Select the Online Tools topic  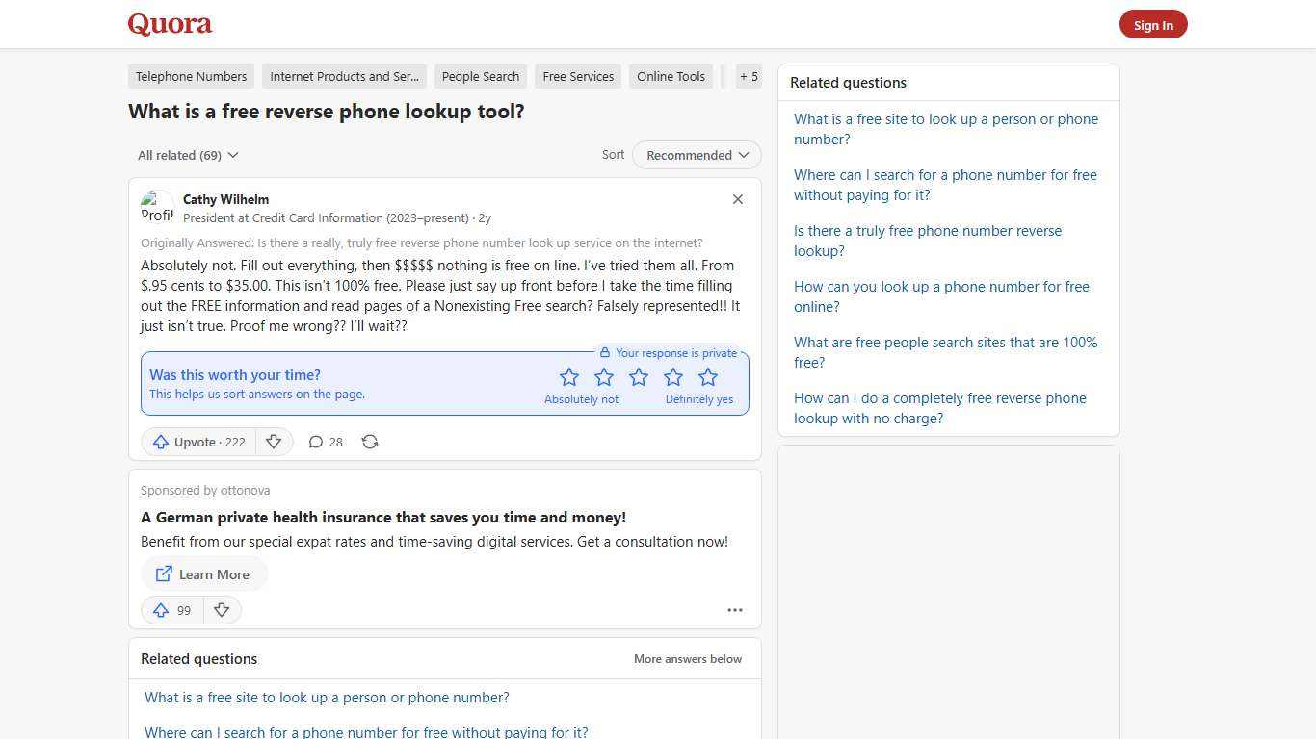pos(671,76)
